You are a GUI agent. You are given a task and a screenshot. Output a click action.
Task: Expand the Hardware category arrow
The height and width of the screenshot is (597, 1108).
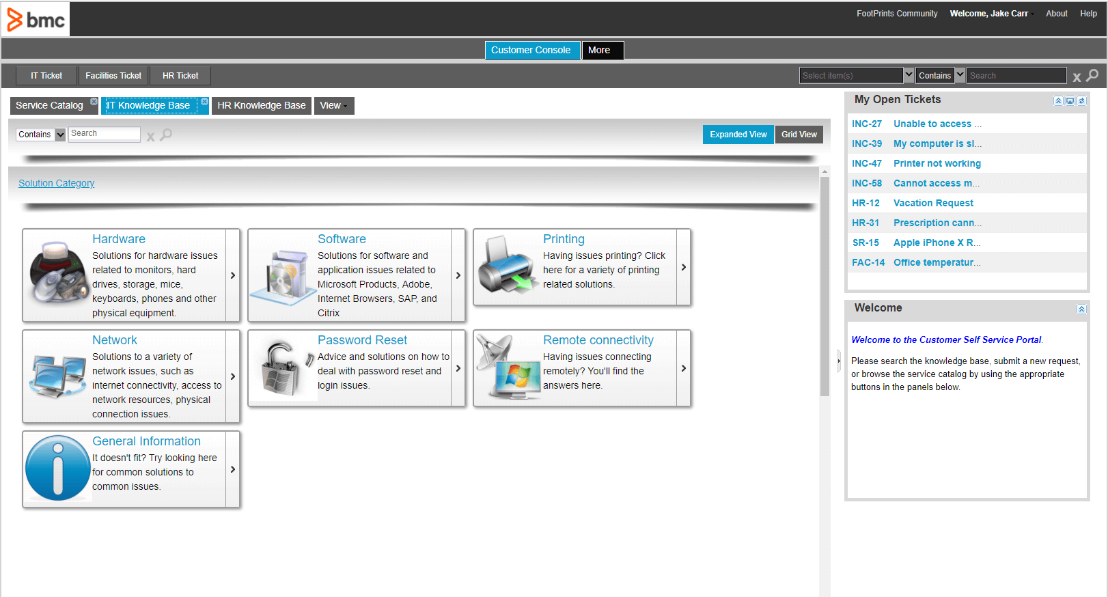pos(233,275)
